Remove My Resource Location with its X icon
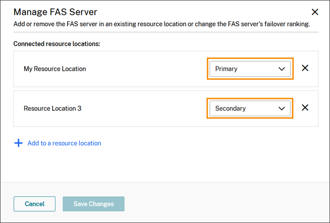This screenshot has height=223, width=330. point(305,69)
